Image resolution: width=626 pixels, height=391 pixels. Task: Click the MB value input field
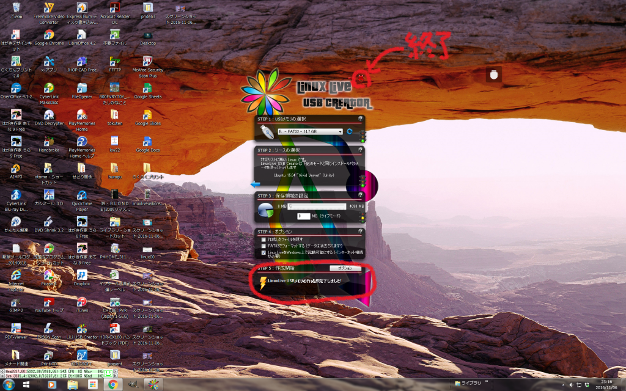303,216
